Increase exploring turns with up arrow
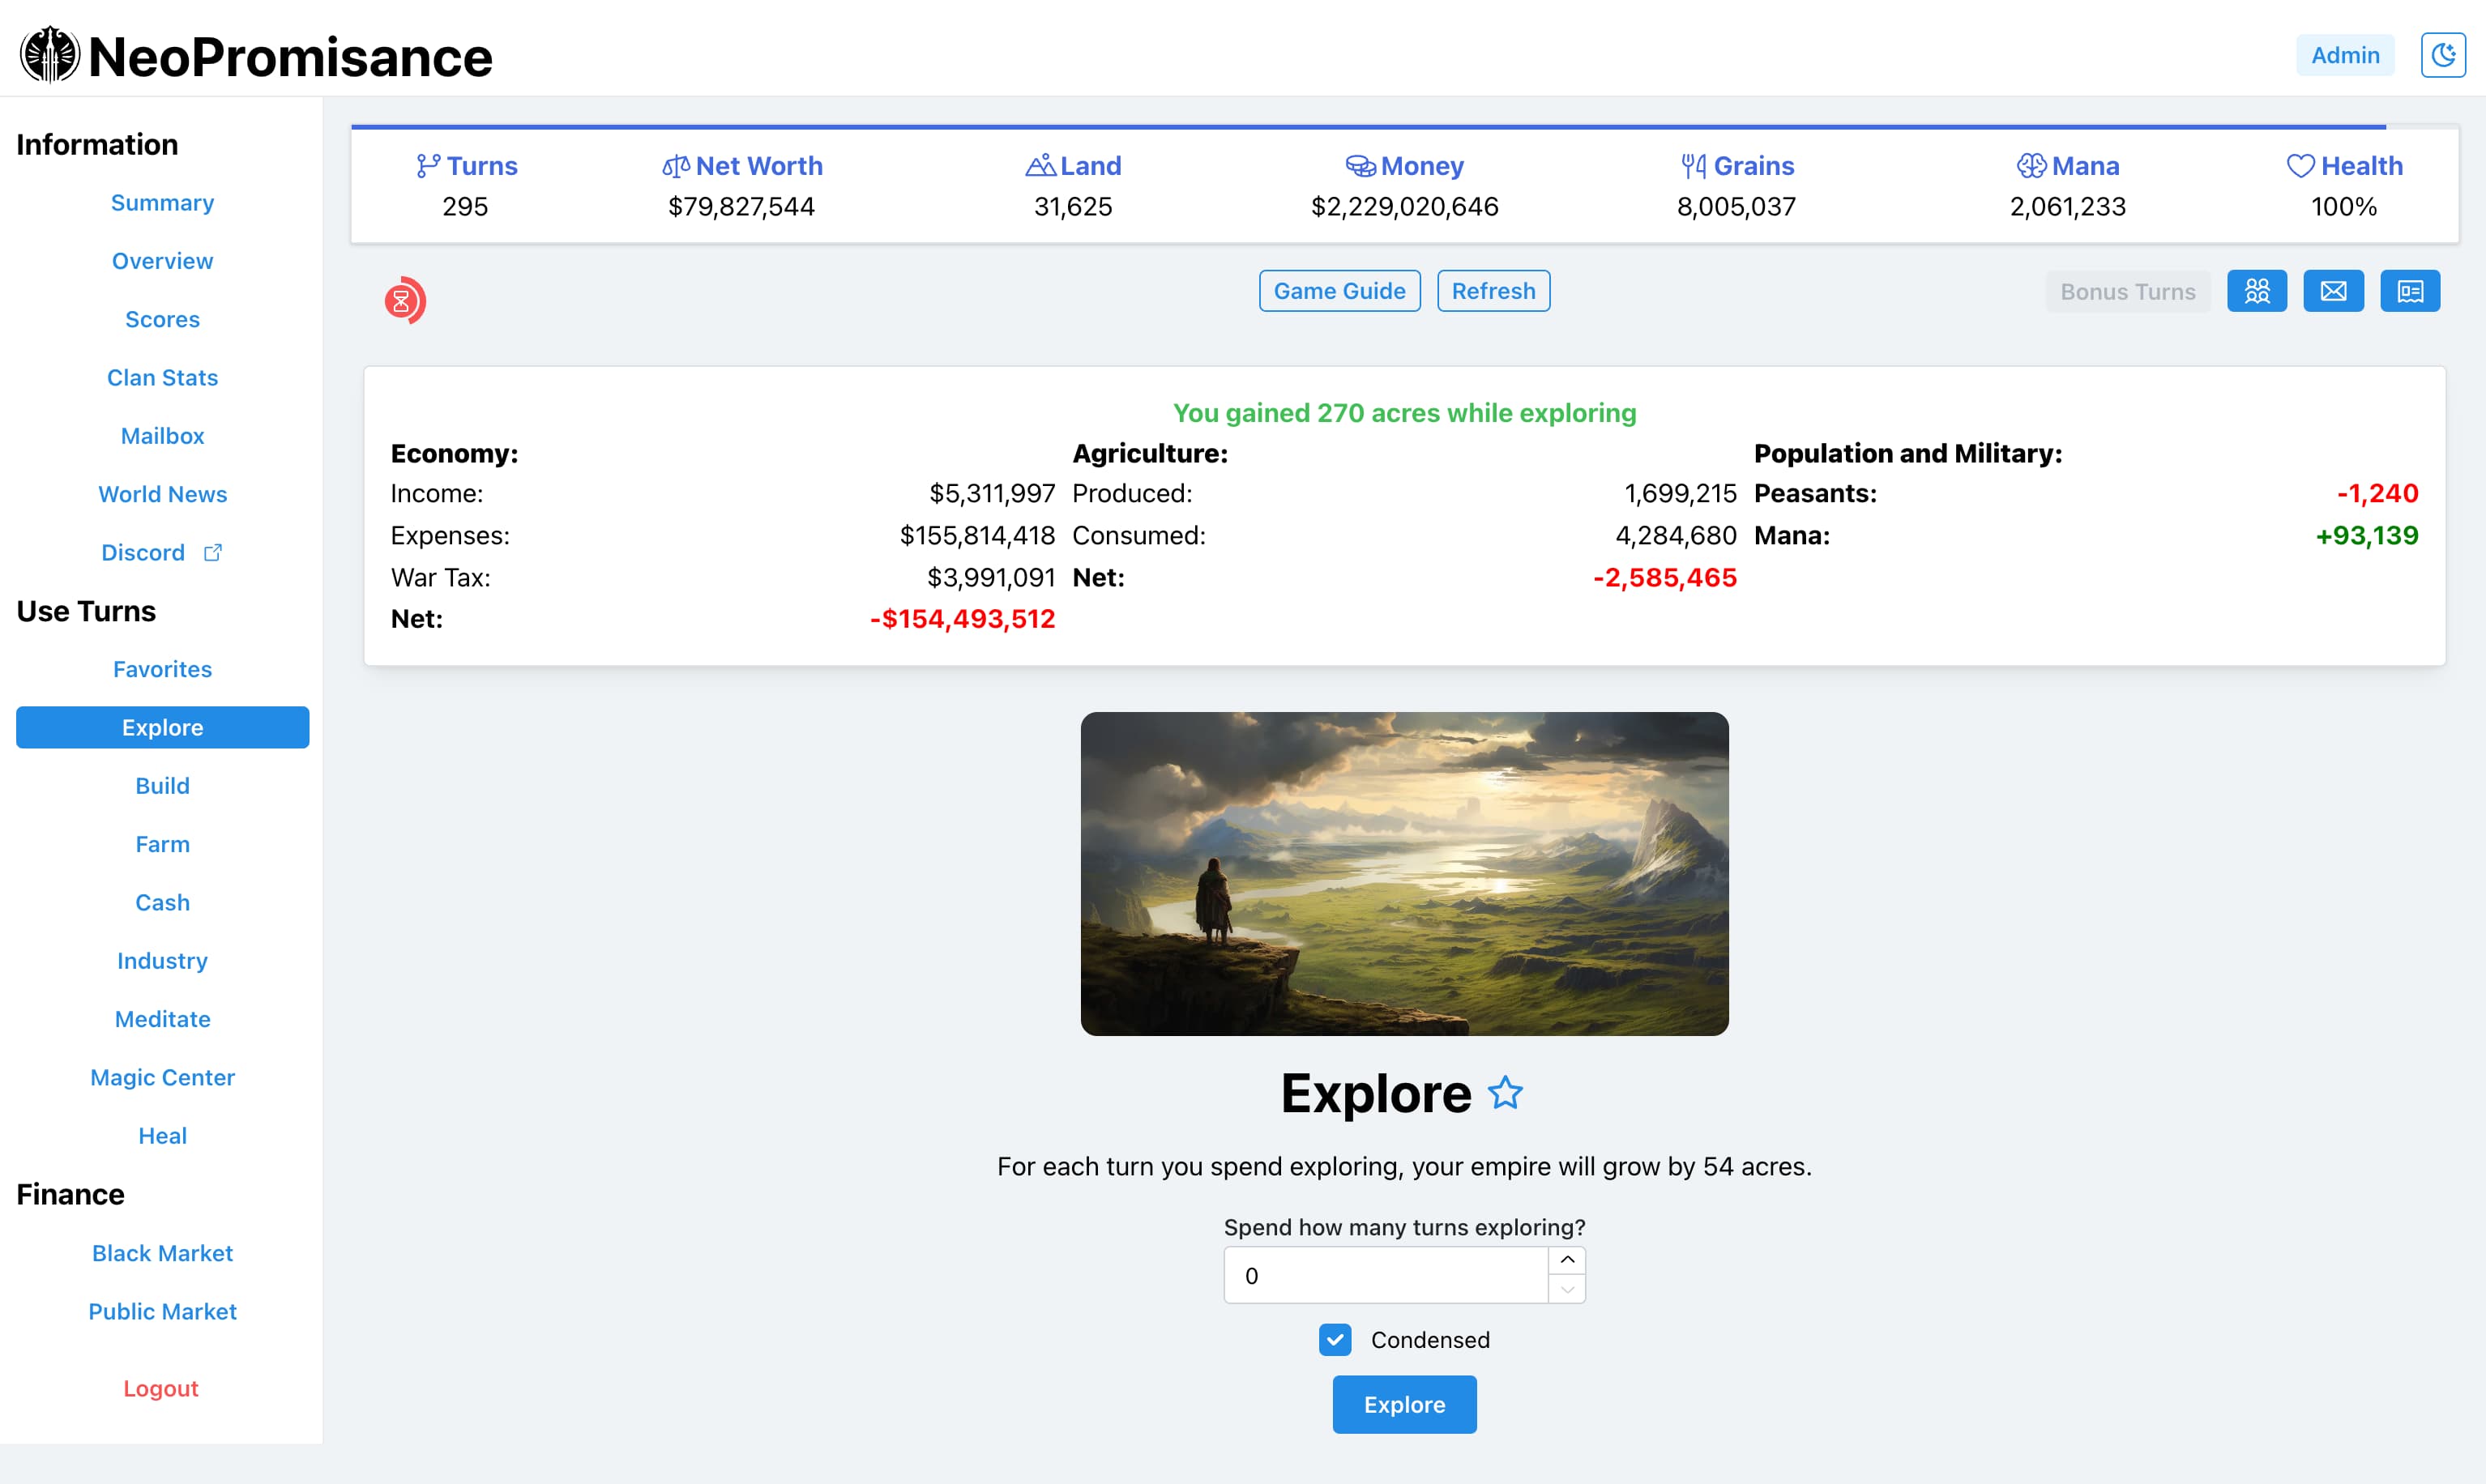Image resolution: width=2486 pixels, height=1484 pixels. click(1567, 1260)
